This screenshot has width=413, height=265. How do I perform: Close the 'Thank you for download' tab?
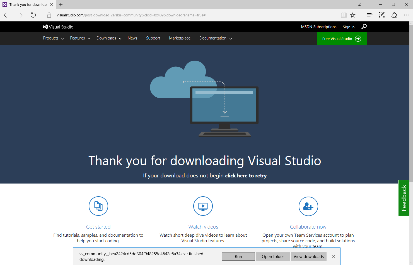pyautogui.click(x=52, y=4)
